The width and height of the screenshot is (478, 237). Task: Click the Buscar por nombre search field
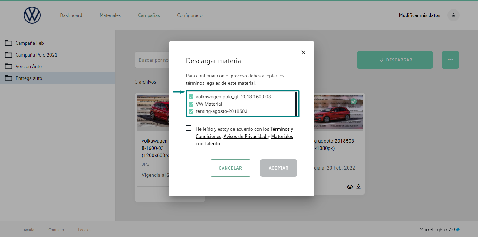[x=152, y=60]
